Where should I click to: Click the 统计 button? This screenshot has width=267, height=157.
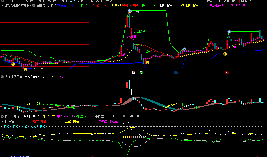[x=235, y=1]
